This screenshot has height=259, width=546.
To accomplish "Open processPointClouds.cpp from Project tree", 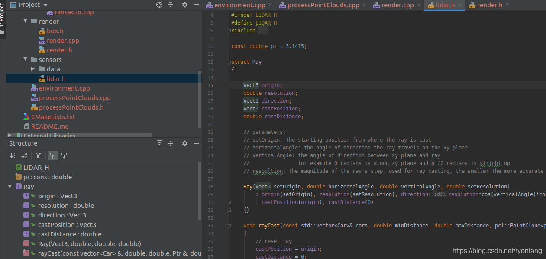I will click(75, 97).
